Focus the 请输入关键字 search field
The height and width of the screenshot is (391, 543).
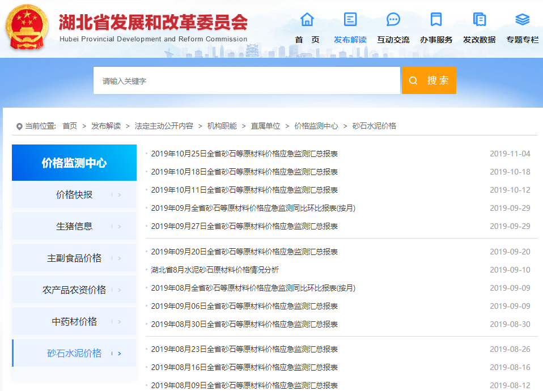[x=247, y=80]
